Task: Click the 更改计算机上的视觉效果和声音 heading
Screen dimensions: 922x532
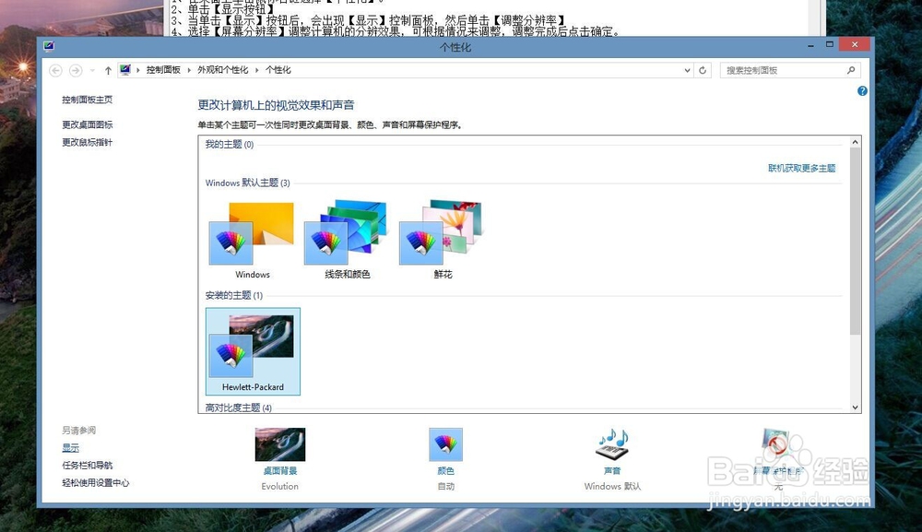Action: [x=276, y=105]
